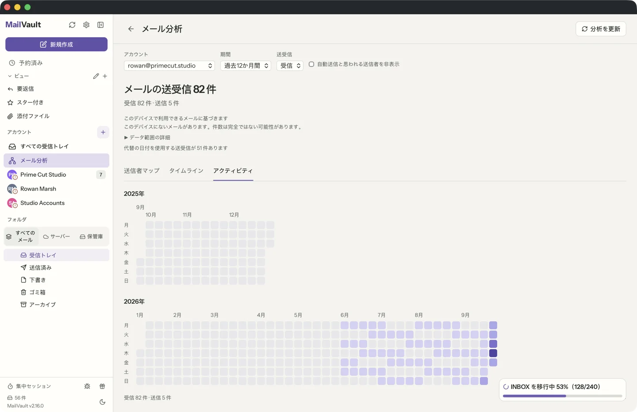Add an account with plus button
Screen dimensions: 637x412
(103, 132)
